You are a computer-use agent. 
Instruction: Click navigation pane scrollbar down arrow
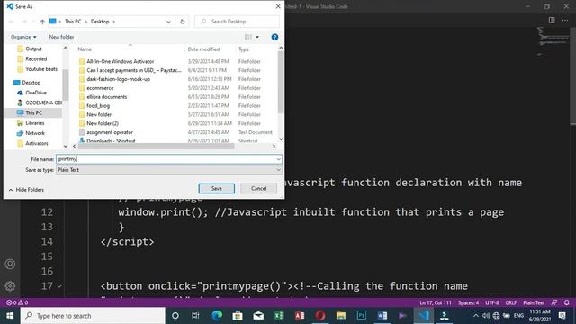pyautogui.click(x=66, y=146)
